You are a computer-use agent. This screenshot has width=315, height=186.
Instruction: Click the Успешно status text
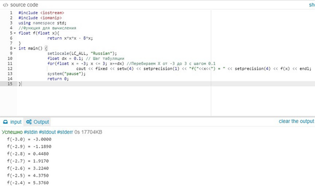[12, 132]
